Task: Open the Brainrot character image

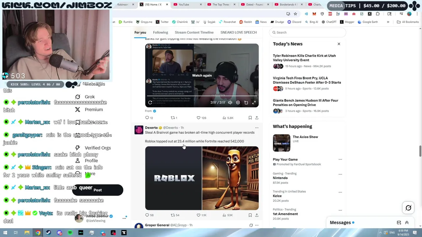Action: [230, 178]
